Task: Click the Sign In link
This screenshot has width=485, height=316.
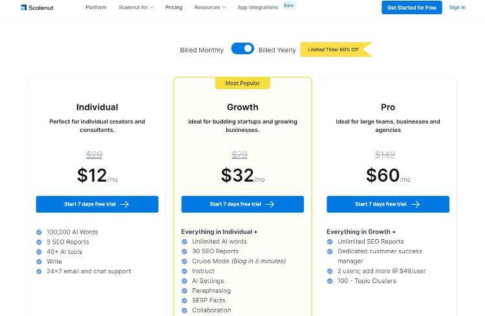Action: [457, 8]
